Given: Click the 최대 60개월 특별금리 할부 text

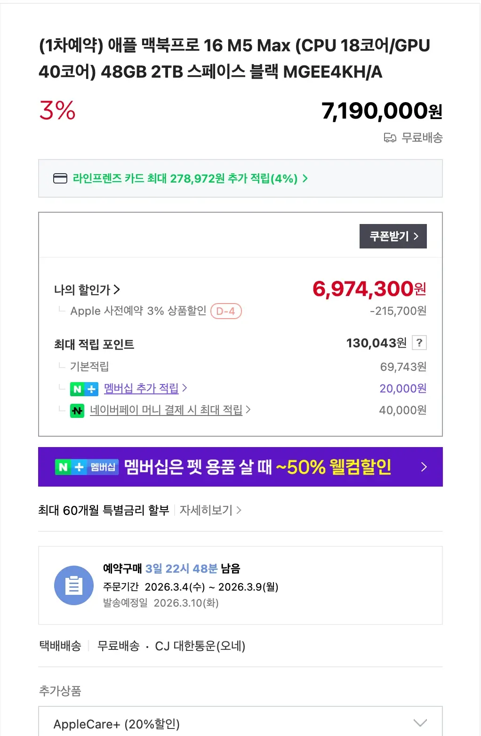Looking at the screenshot, I should 104,510.
